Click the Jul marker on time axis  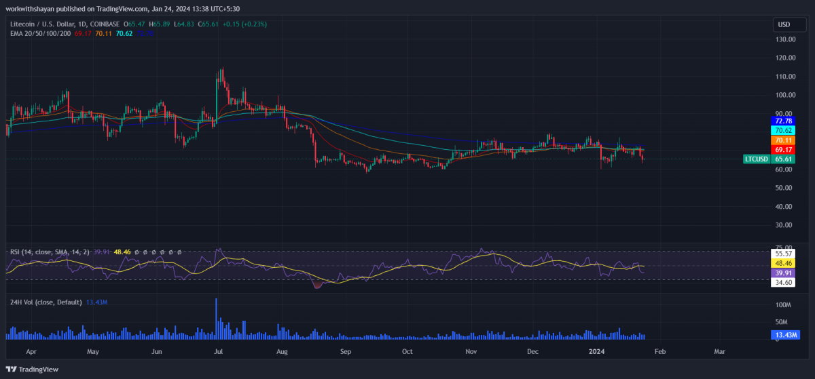[219, 353]
